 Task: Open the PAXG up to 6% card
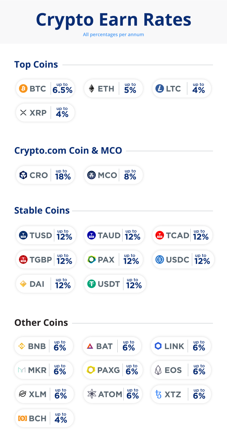click(112, 370)
